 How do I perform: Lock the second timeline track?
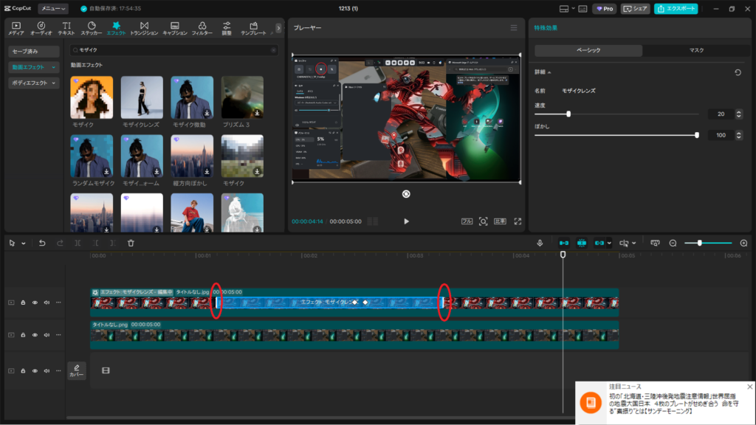[23, 335]
